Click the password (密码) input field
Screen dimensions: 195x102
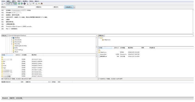click(47, 7)
